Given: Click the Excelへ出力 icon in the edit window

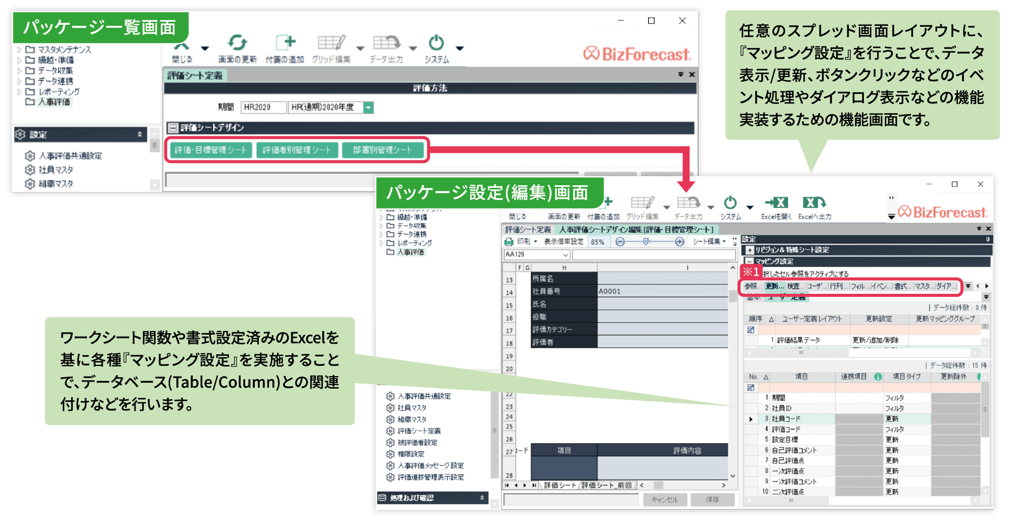Looking at the screenshot, I should click(x=814, y=203).
